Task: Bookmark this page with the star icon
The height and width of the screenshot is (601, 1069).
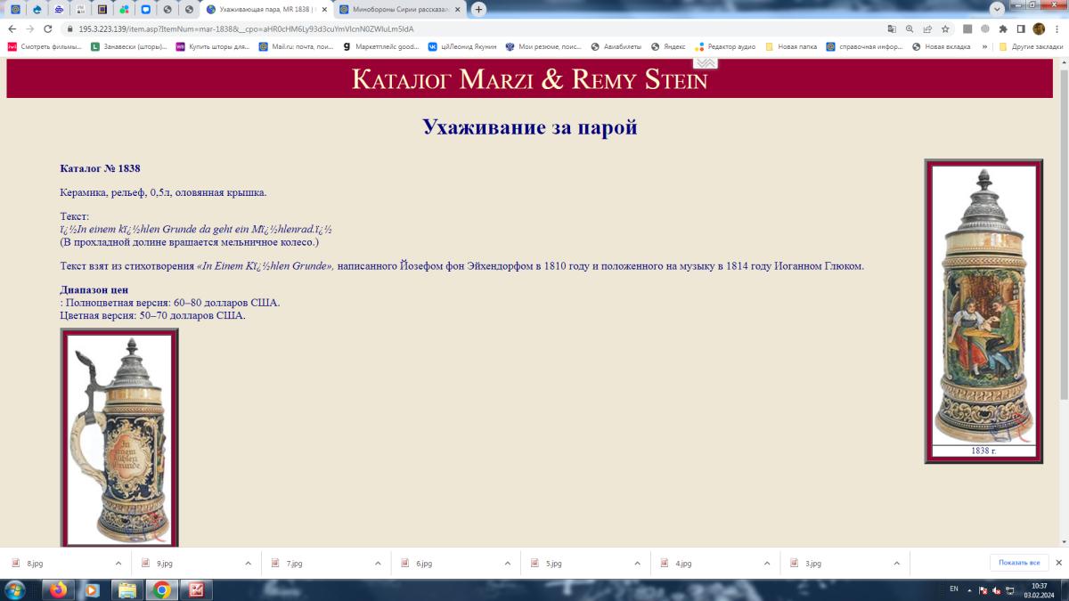Action: click(945, 28)
